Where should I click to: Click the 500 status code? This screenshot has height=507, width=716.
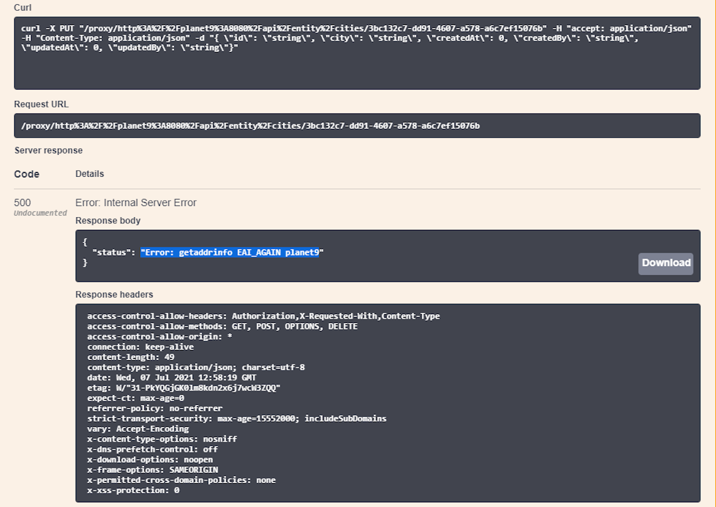23,202
